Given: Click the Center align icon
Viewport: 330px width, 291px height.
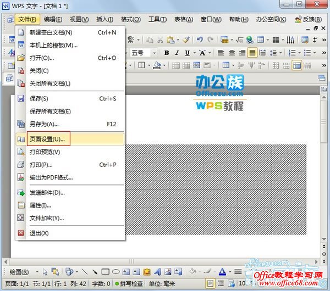Looking at the screenshot, I should pos(230,53).
